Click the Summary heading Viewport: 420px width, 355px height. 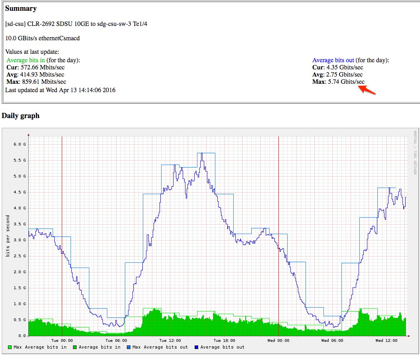(x=21, y=8)
